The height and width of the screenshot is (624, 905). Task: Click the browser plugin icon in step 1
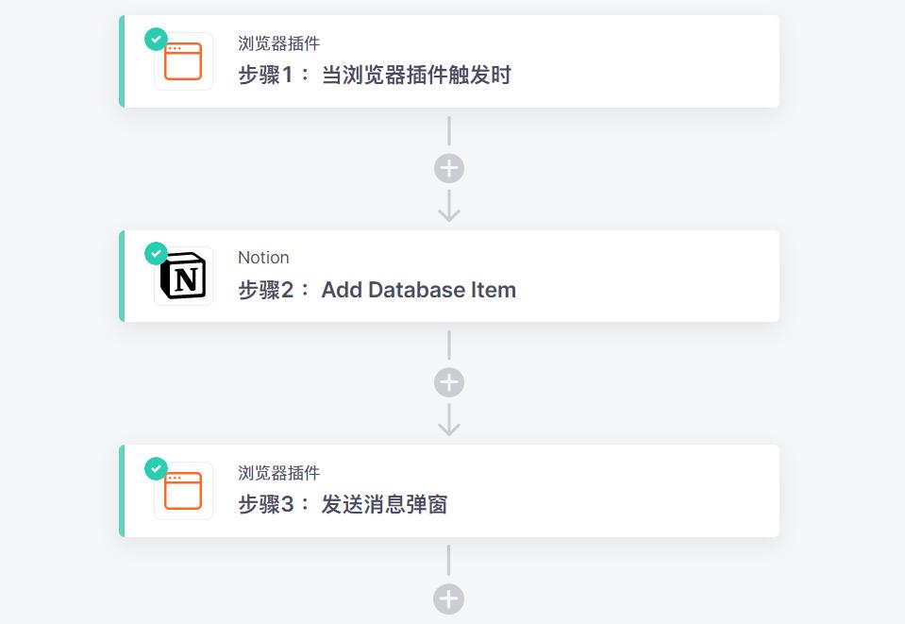(182, 61)
